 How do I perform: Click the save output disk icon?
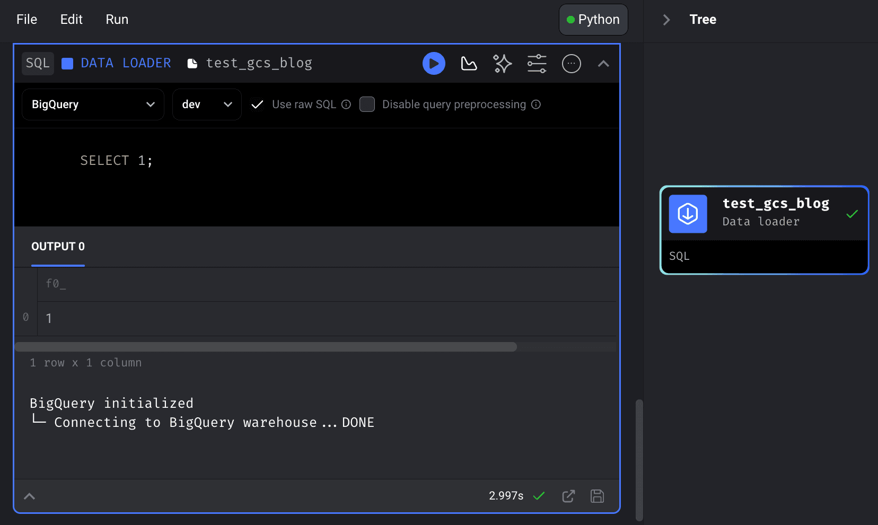point(598,496)
